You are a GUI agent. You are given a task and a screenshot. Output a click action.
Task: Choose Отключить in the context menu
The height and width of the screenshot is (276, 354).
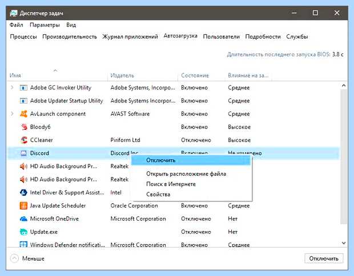[191, 160]
